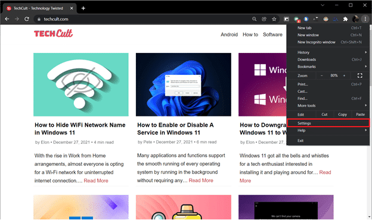Open the camera error article thumbnail
This screenshot has height=220, width=372.
(286, 208)
